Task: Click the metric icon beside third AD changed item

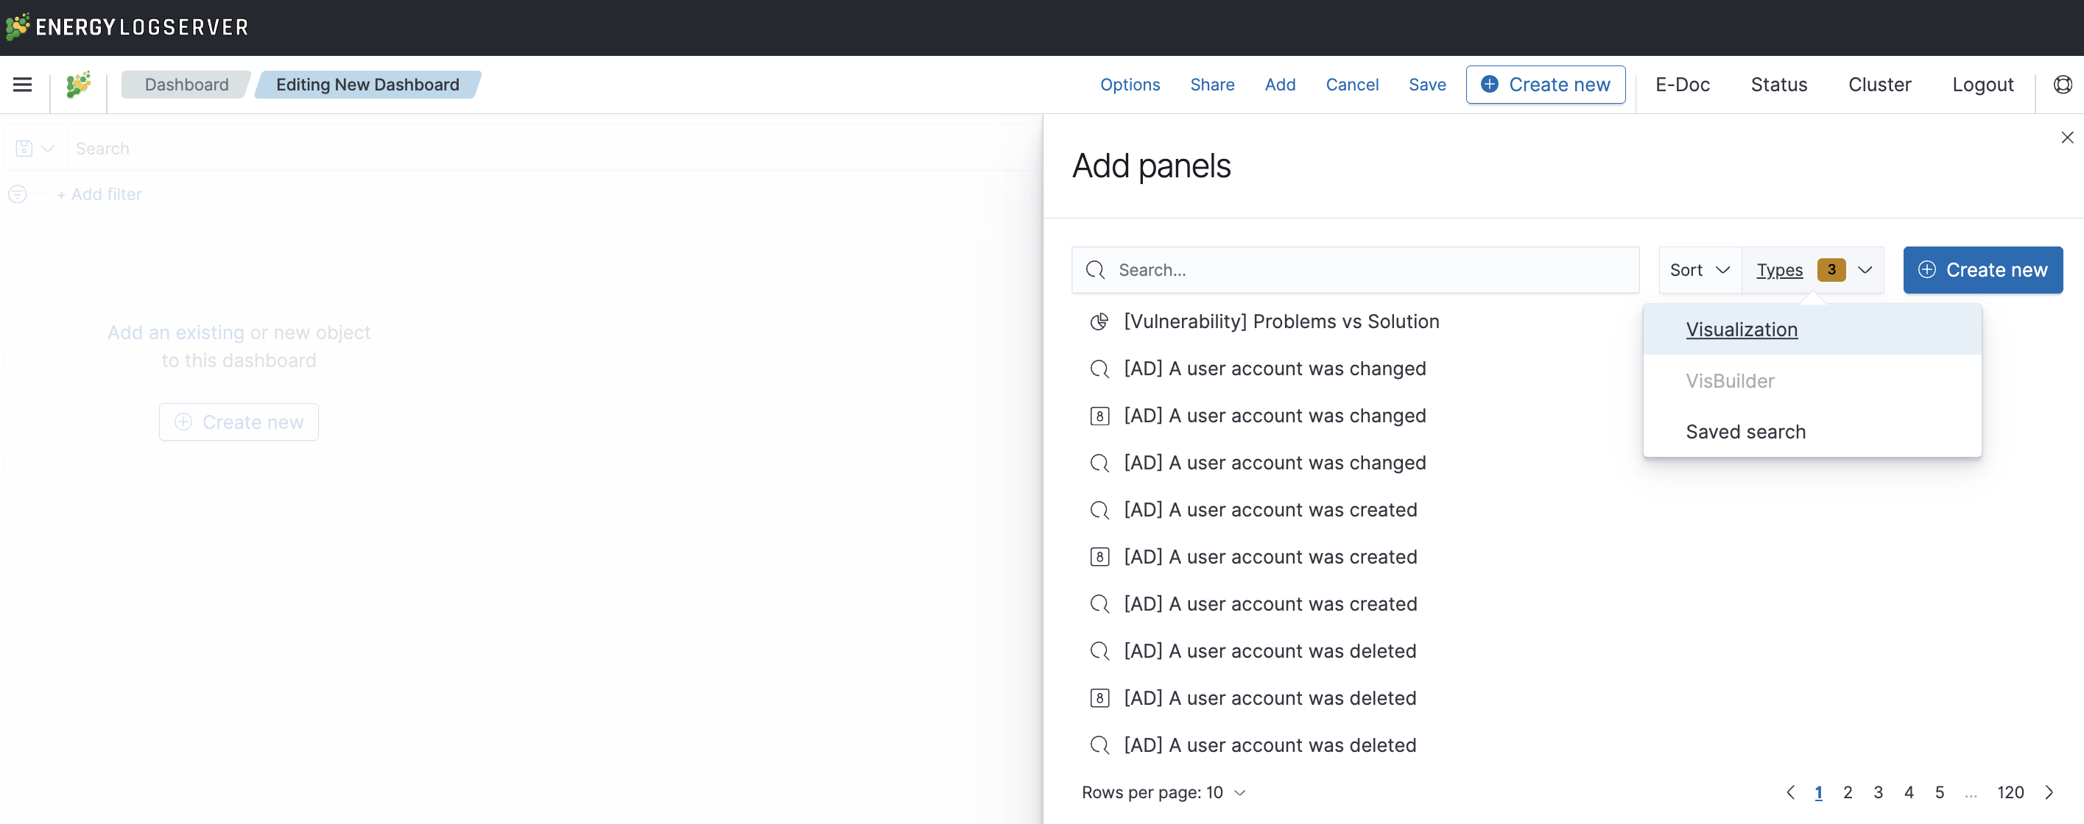Action: pos(1099,416)
